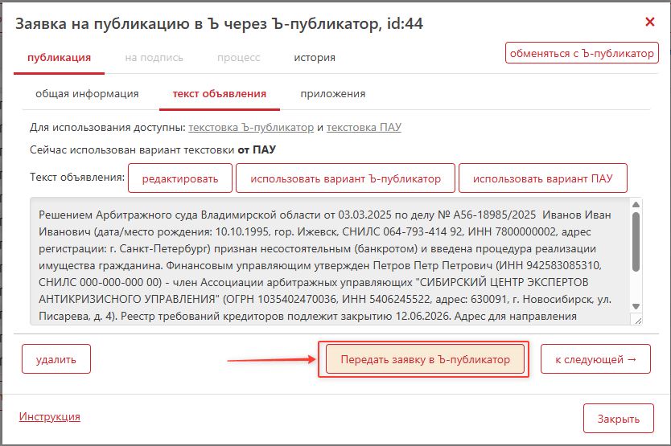Choose «использовать вариант Ъ-публикатор»

coord(345,178)
